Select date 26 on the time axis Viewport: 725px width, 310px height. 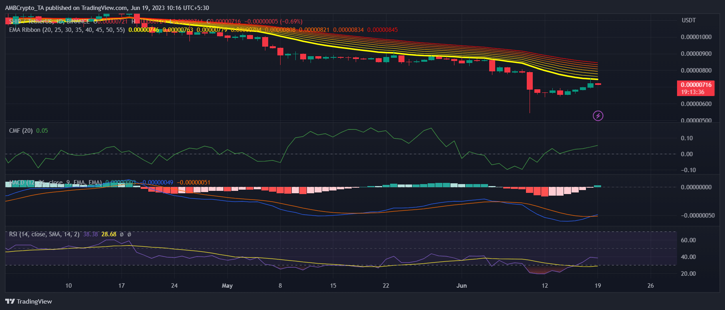[650, 286]
